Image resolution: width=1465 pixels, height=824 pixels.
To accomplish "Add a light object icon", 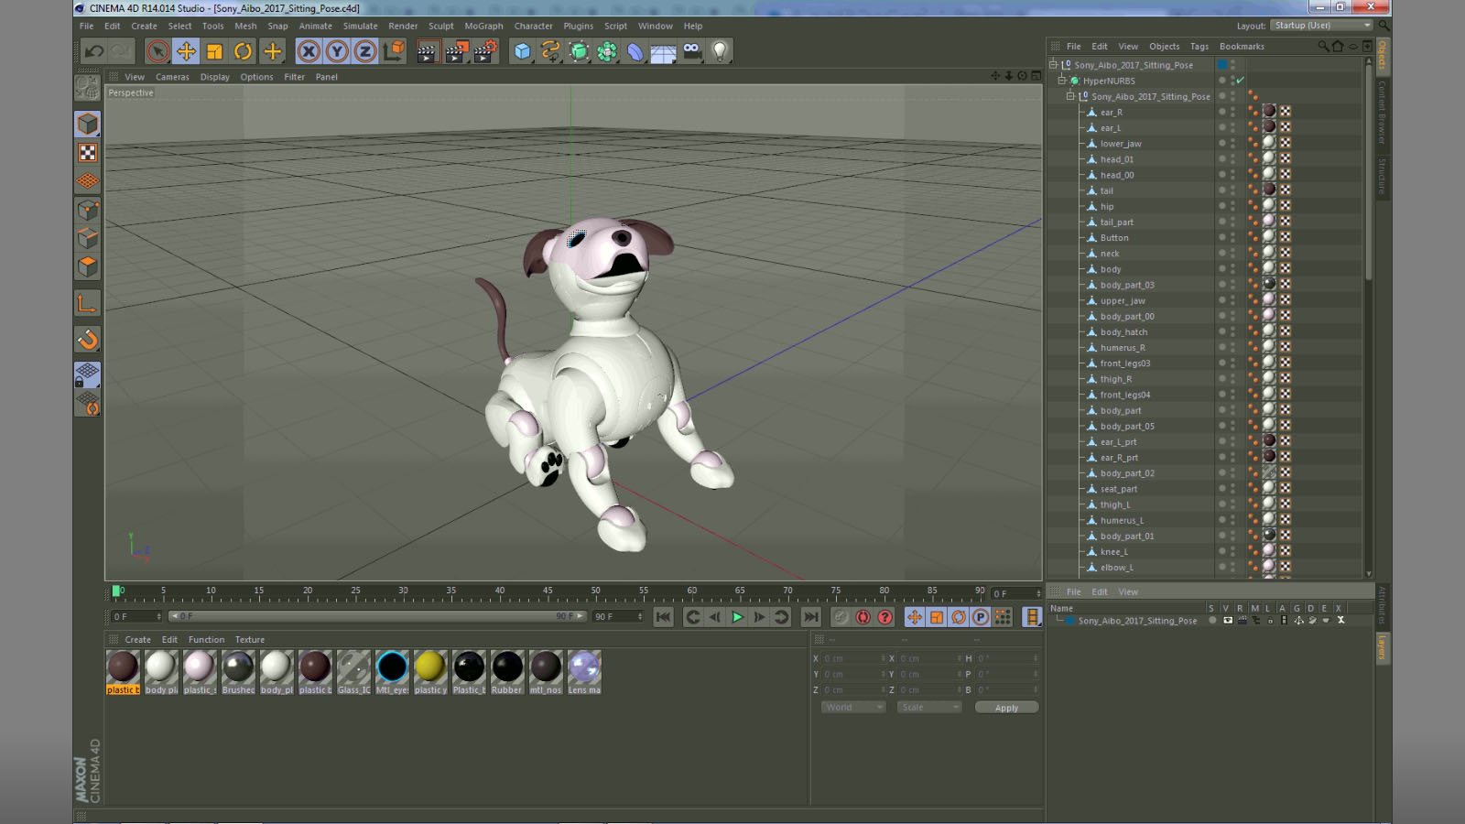I will pos(721,51).
